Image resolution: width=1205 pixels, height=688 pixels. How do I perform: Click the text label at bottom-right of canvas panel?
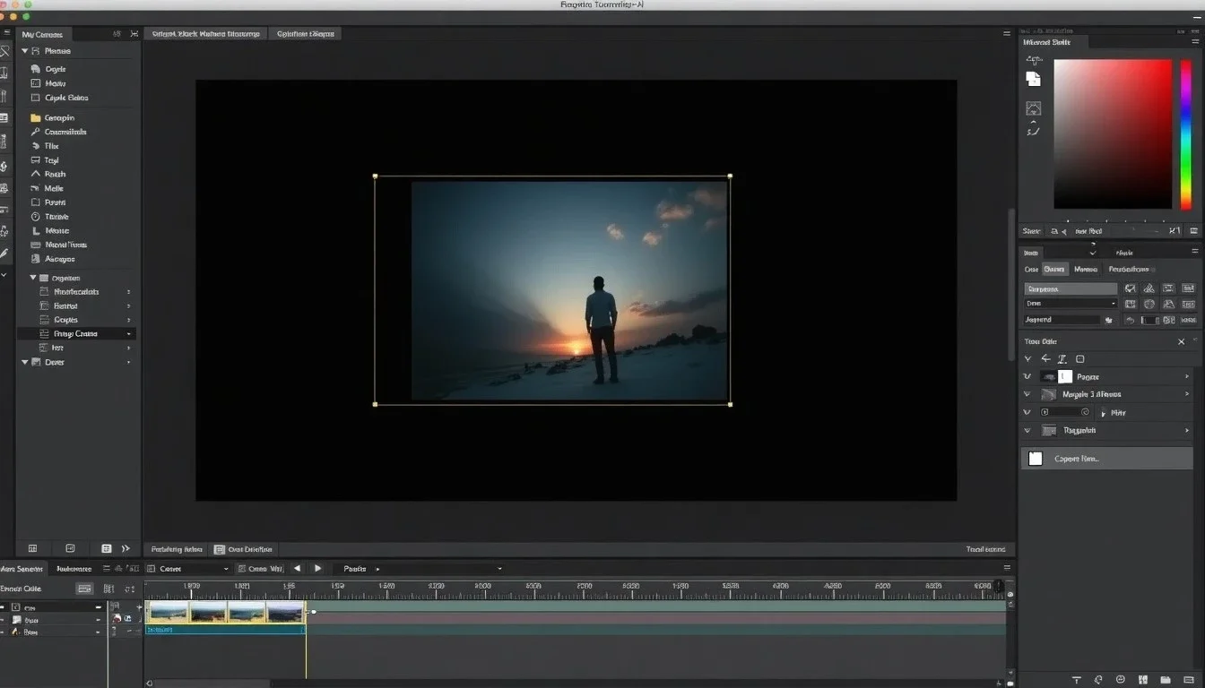[x=985, y=549]
